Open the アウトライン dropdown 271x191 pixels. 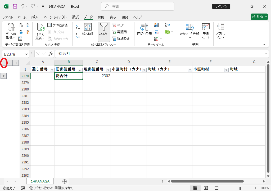pyautogui.click(x=221, y=31)
